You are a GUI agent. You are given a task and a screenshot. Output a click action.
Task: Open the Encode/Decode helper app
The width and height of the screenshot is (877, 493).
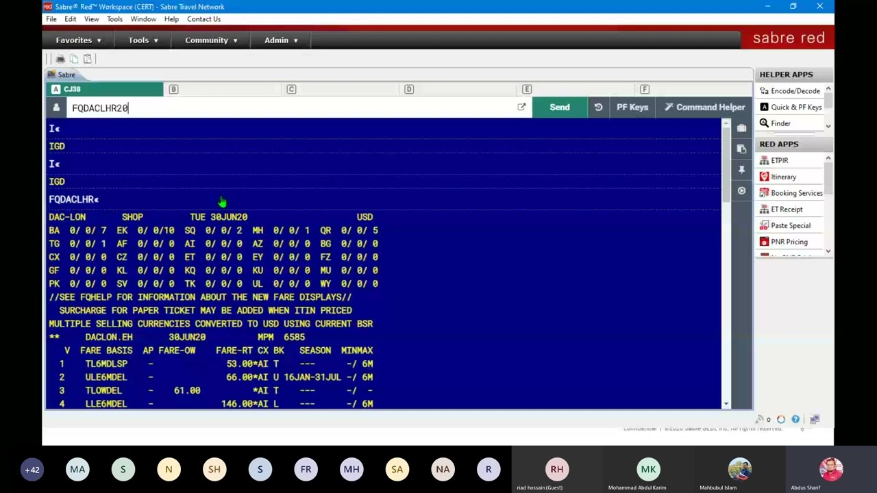pos(790,91)
